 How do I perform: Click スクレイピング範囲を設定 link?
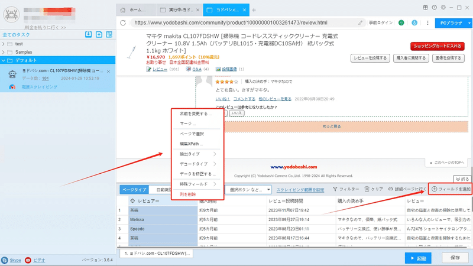pos(300,190)
